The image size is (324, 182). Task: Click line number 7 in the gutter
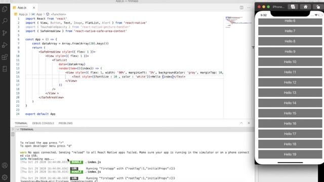click(x=18, y=43)
